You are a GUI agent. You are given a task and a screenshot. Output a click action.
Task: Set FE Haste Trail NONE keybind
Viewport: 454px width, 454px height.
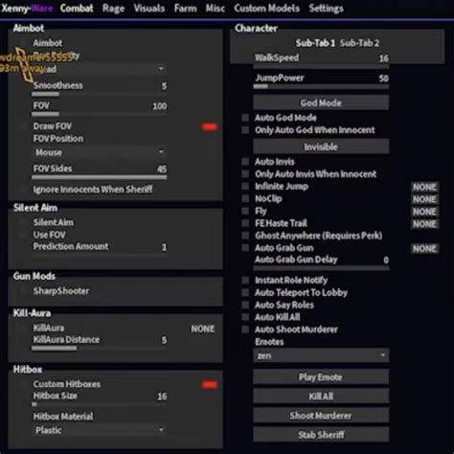(424, 224)
